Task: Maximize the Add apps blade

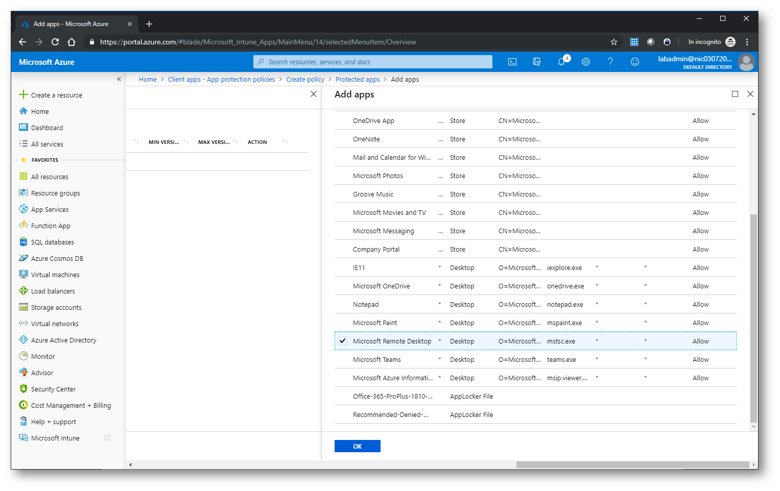Action: (735, 94)
